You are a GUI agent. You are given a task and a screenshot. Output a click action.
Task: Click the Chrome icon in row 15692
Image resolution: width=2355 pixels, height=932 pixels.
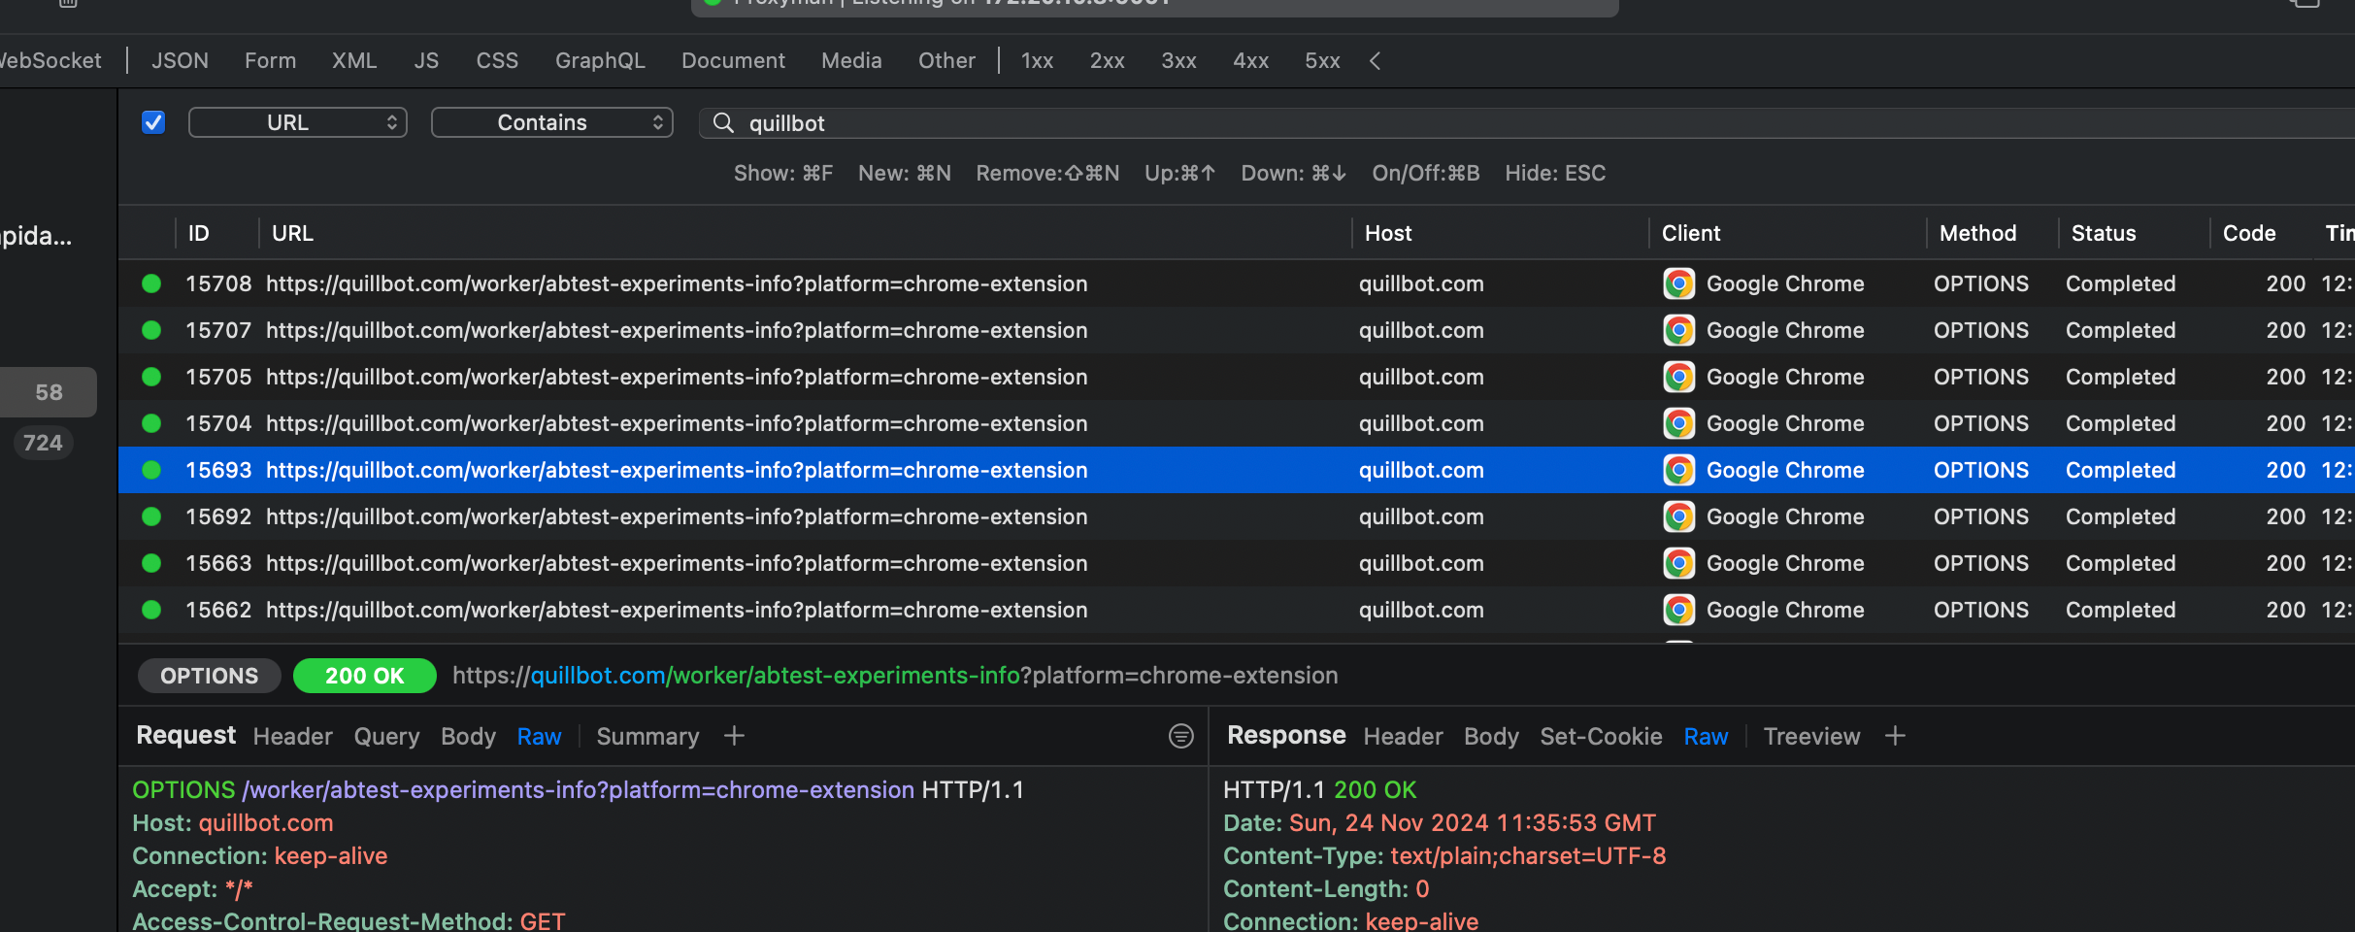coord(1678,516)
